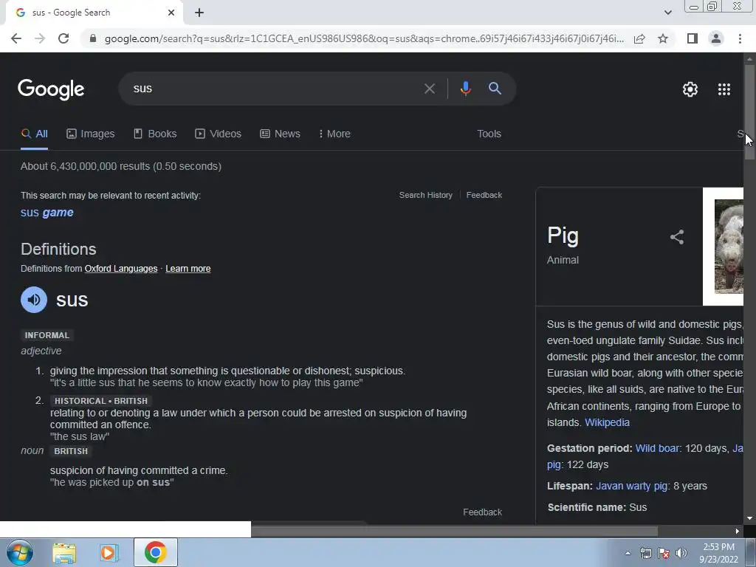This screenshot has height=567, width=756.
Task: Open the Google apps grid
Action: pyautogui.click(x=724, y=89)
